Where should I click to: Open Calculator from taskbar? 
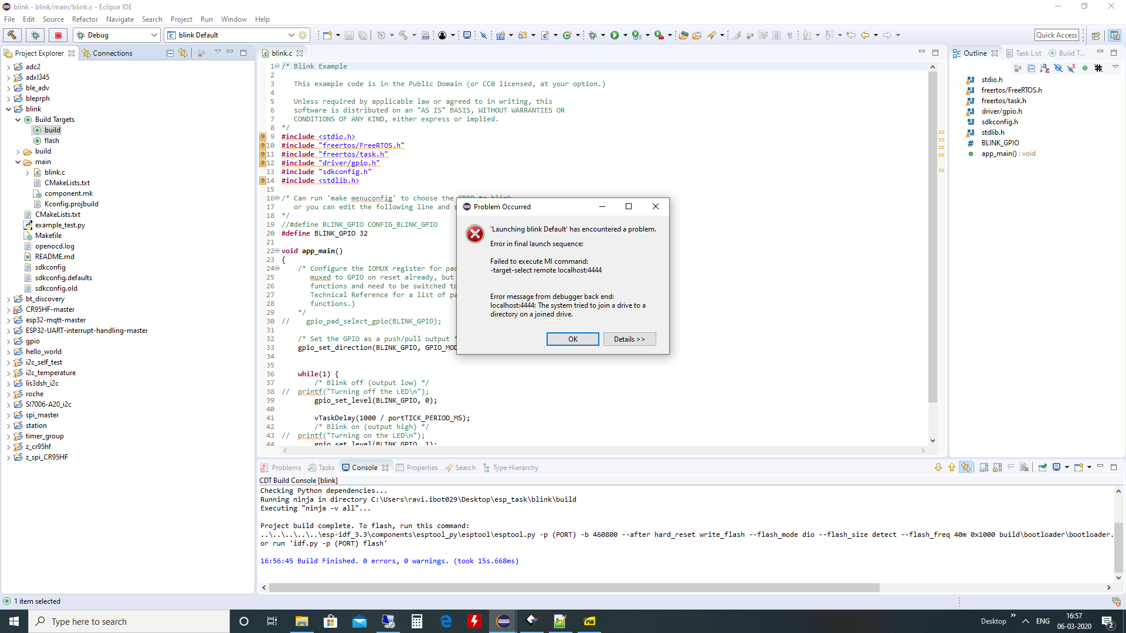pyautogui.click(x=417, y=621)
